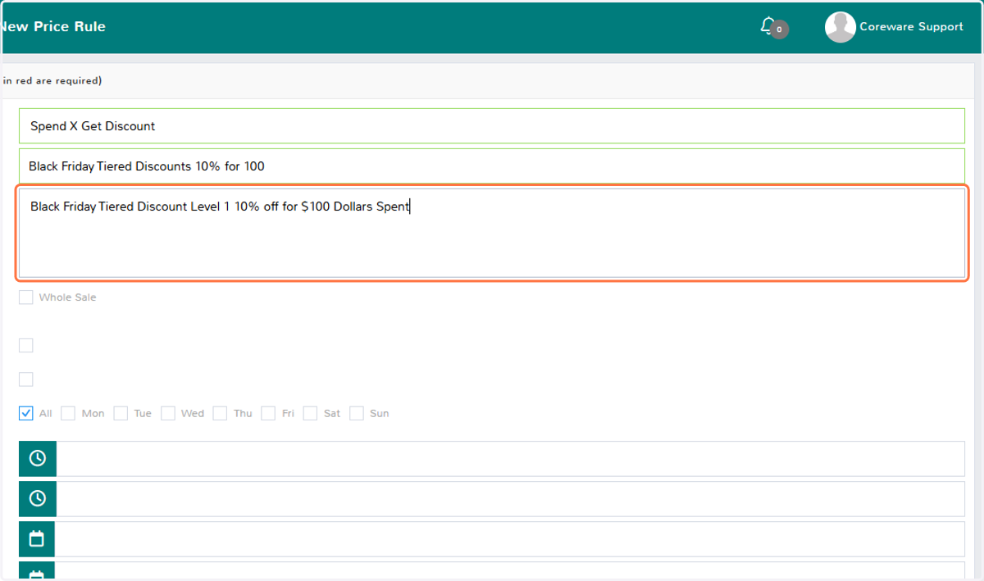Screen dimensions: 984x581
Task: Focus the first time input field
Action: pyautogui.click(x=510, y=459)
